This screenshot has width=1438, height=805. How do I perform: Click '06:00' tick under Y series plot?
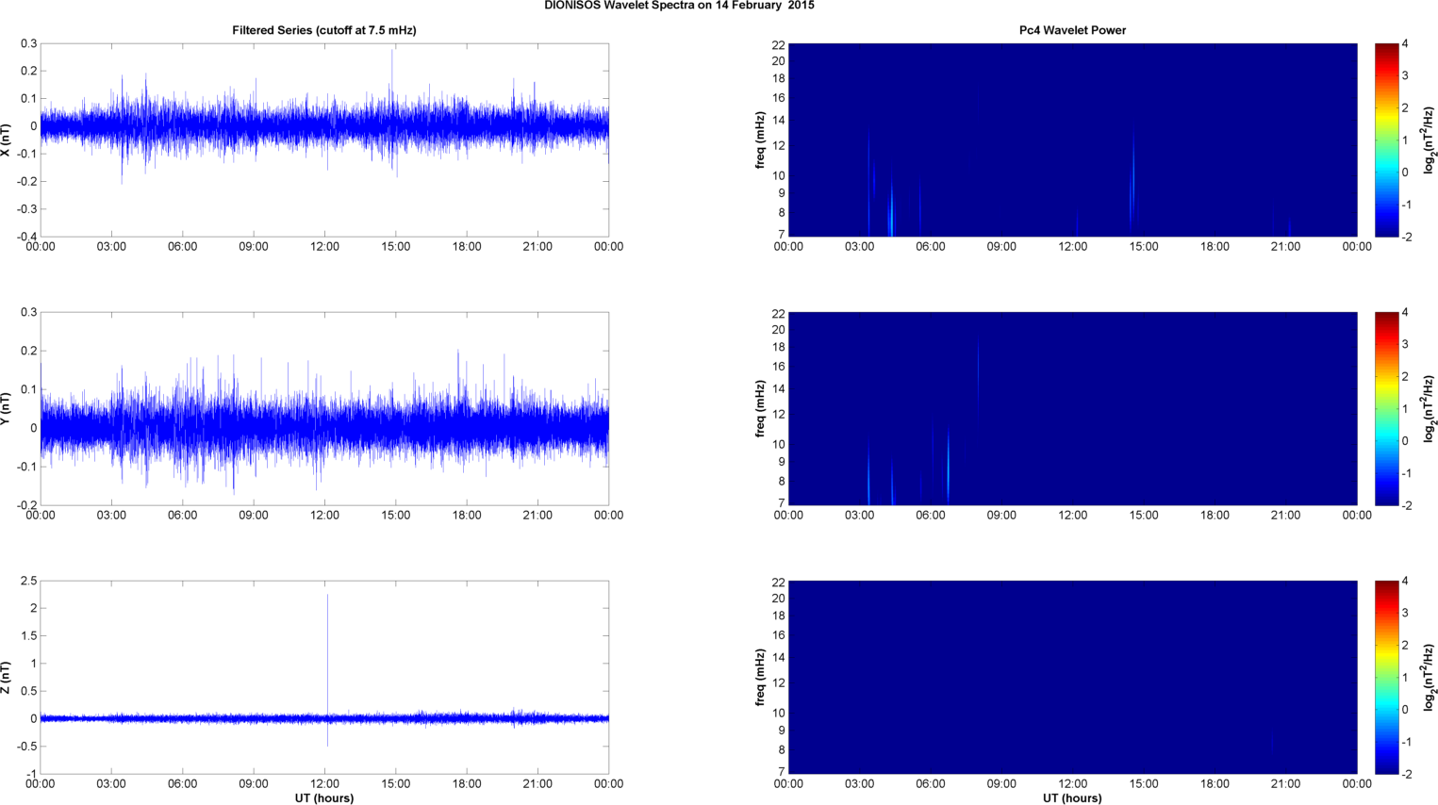pos(183,516)
